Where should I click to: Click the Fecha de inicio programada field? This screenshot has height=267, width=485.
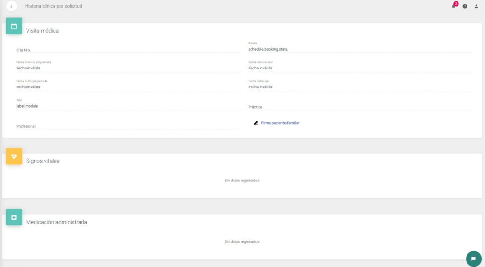point(128,68)
